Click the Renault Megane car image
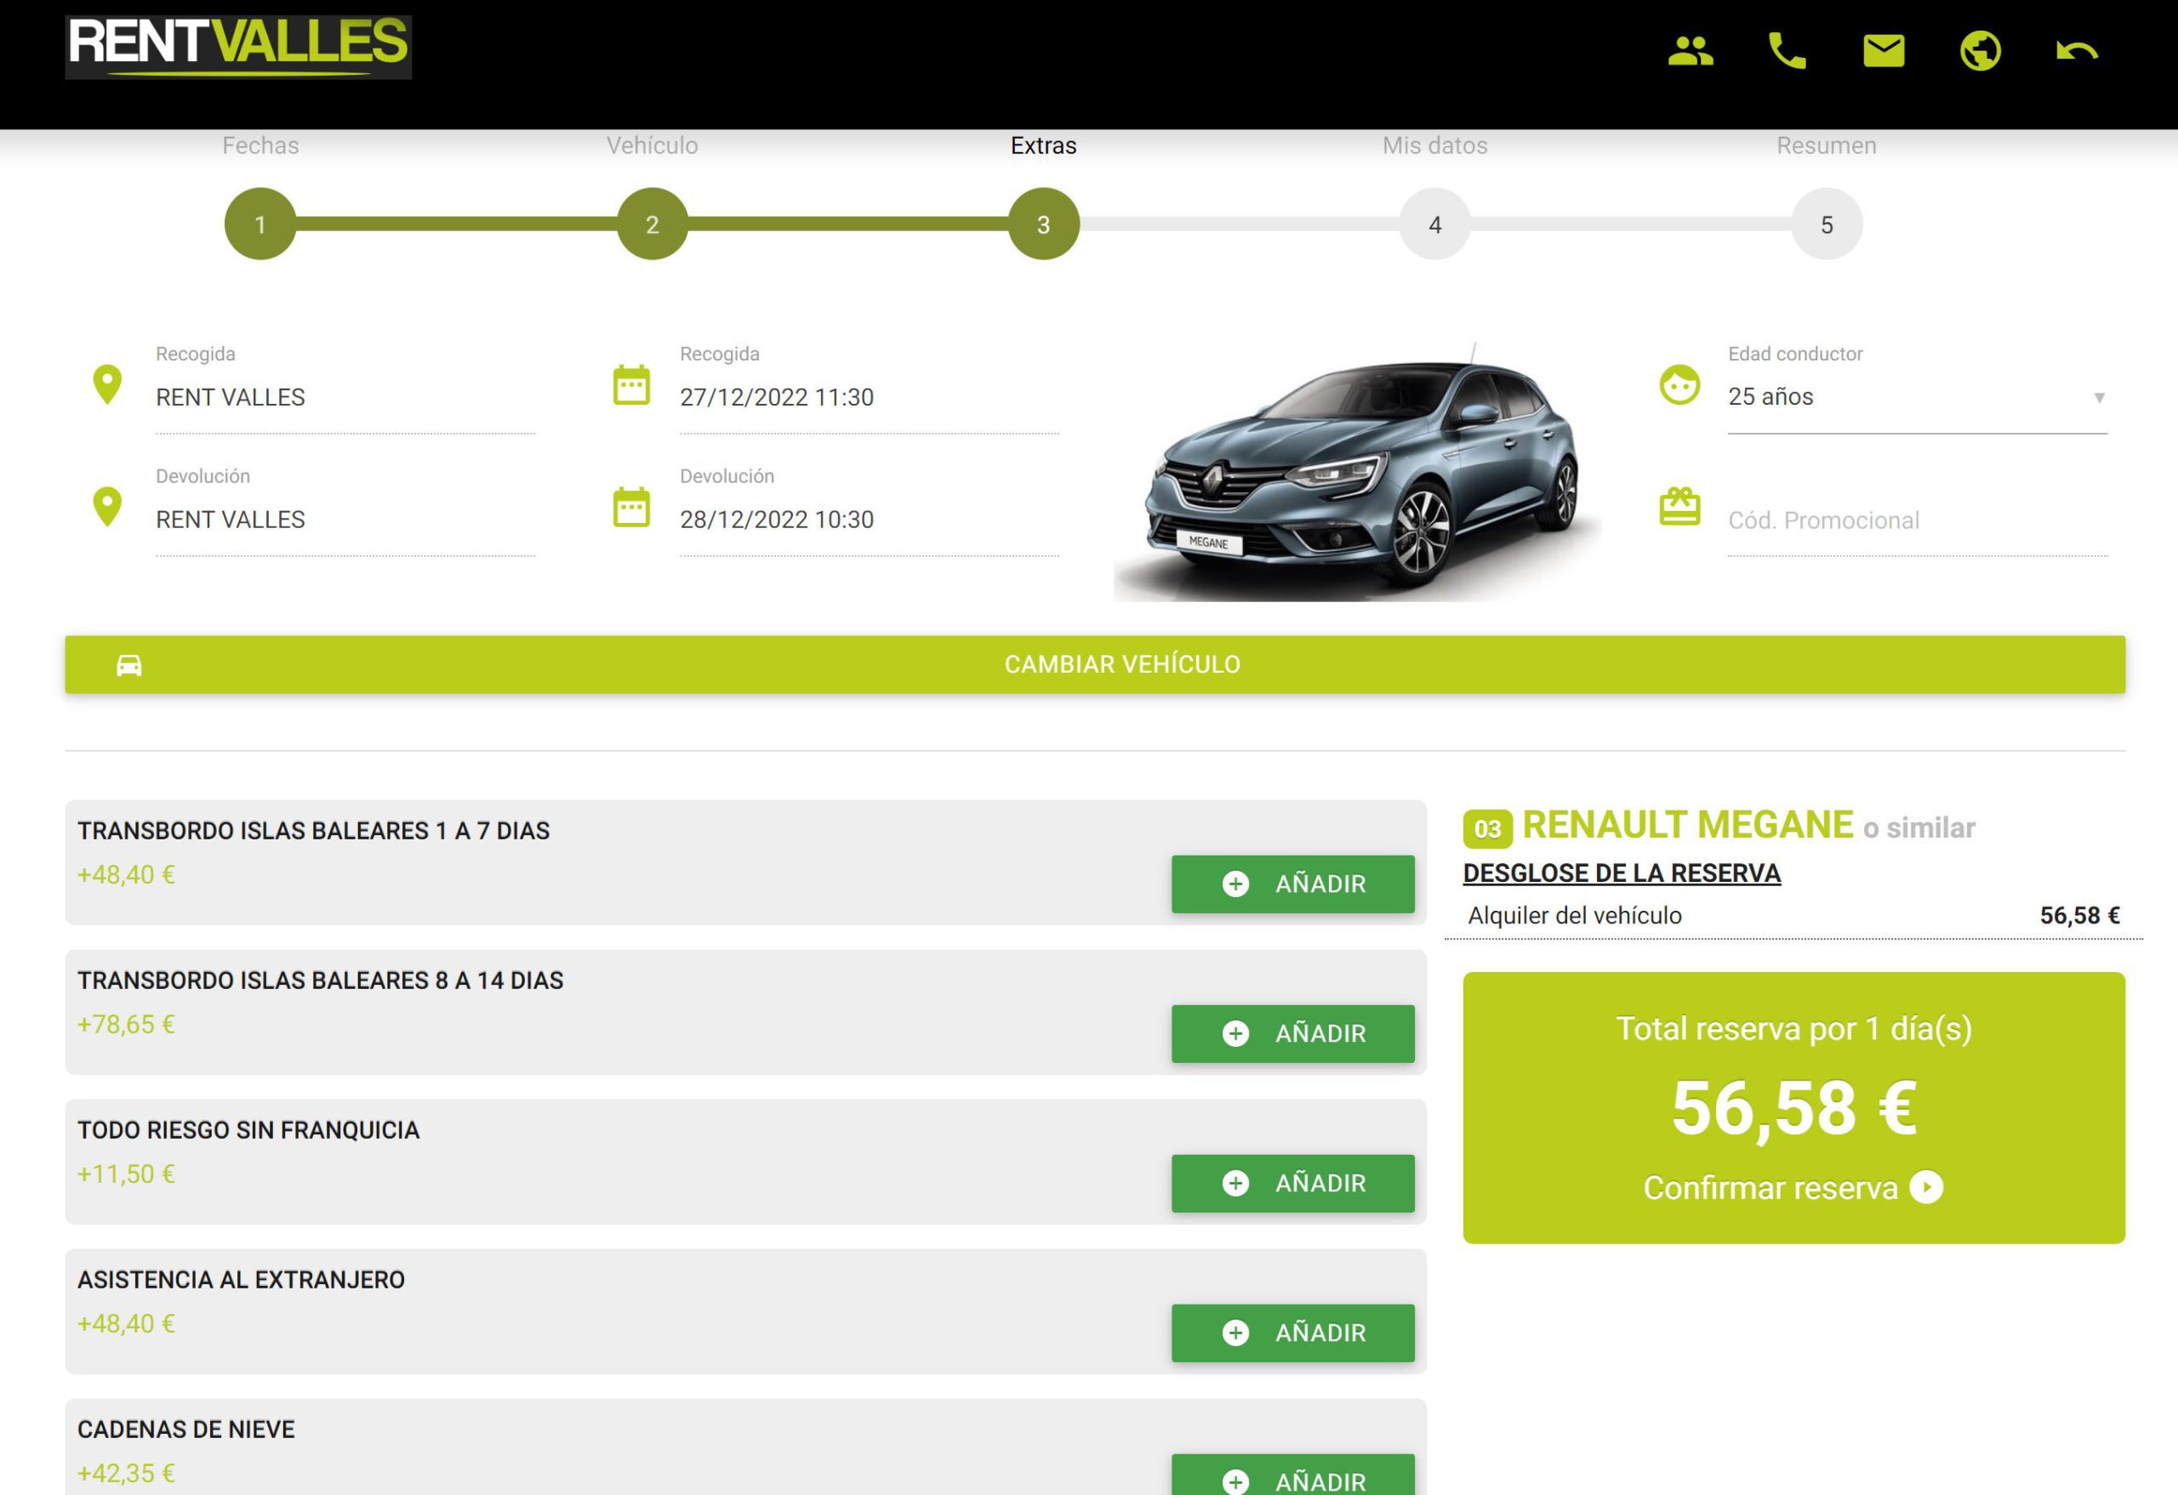This screenshot has width=2178, height=1495. [1358, 473]
